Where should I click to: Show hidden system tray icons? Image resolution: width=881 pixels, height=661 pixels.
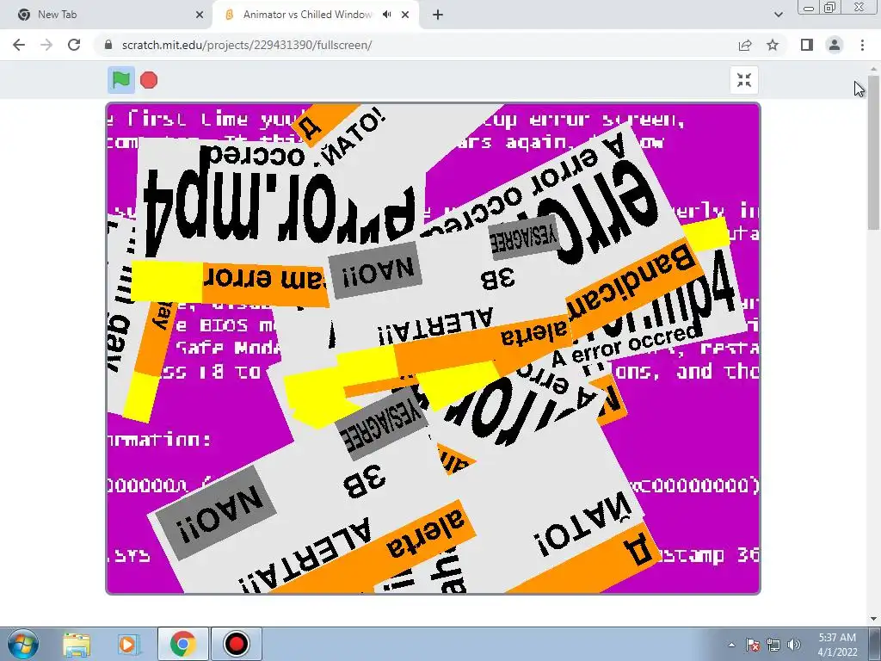731,645
